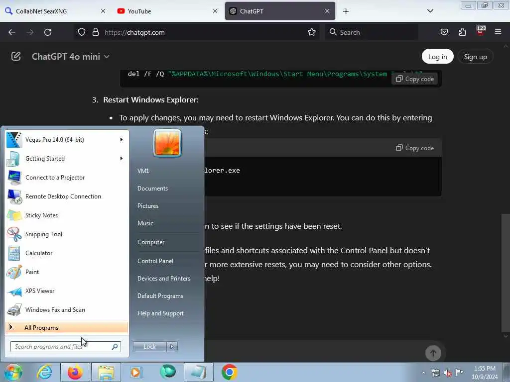Open Music from the Start menu

click(x=145, y=223)
